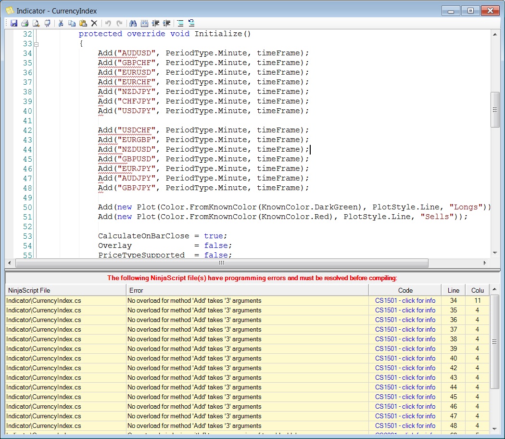The width and height of the screenshot is (505, 439).
Task: Click the Redo arrow icon
Action: pyautogui.click(x=119, y=23)
